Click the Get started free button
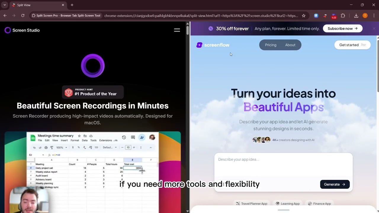 pos(352,45)
